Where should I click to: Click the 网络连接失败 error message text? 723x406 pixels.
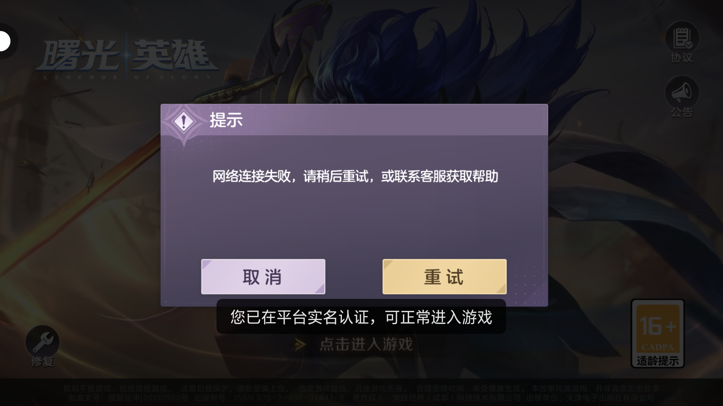pyautogui.click(x=355, y=176)
